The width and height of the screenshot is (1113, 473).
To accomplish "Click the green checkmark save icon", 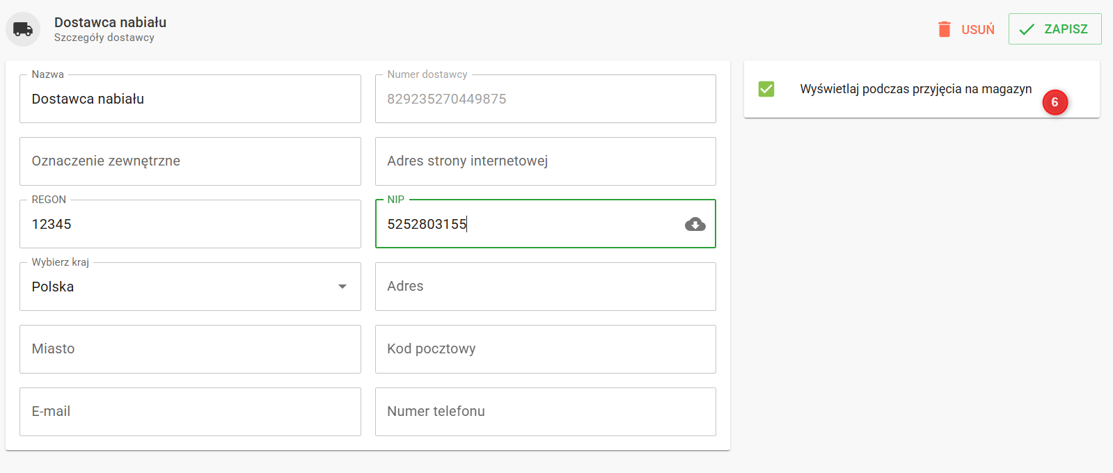I will 1027,29.
